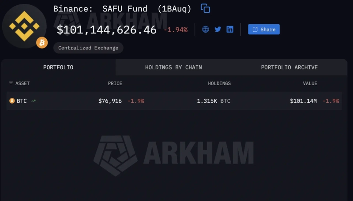Viewport: 353px width, 201px height.
Task: Sort by the PRICE column header
Action: point(115,83)
